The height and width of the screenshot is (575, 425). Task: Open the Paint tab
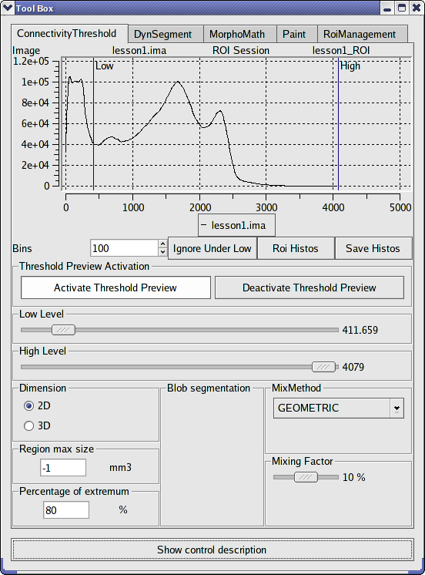tap(294, 35)
